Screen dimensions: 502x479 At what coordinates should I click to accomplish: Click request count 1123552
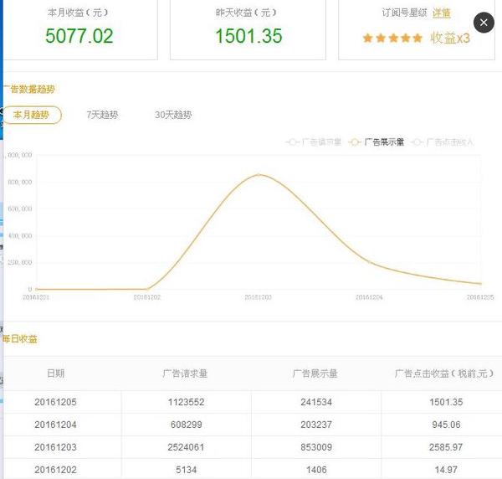186,402
